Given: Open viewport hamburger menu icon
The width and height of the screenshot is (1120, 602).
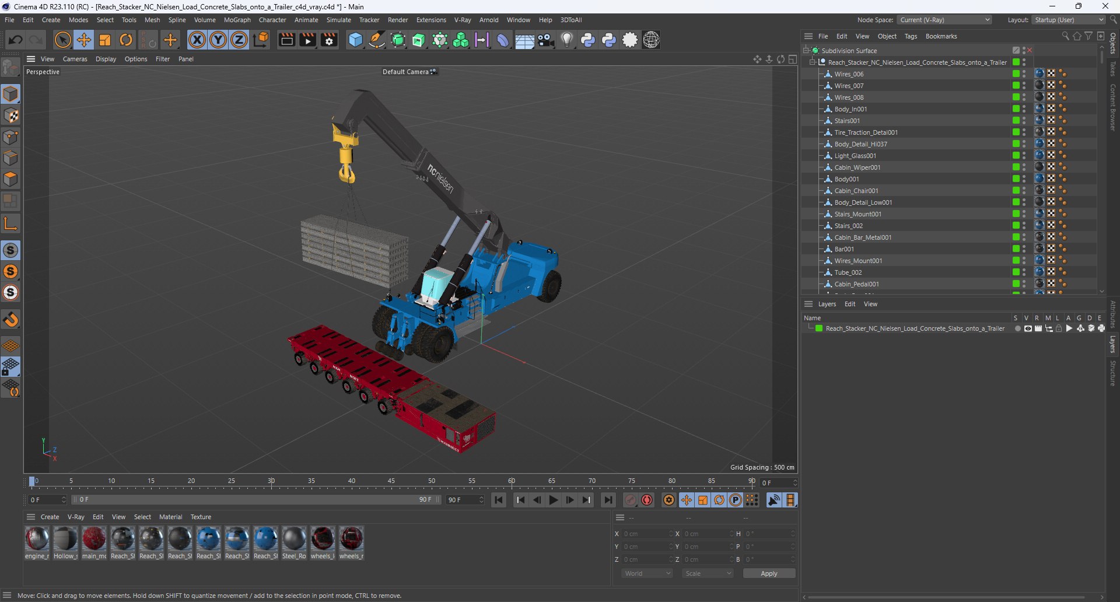Looking at the screenshot, I should click(x=31, y=59).
